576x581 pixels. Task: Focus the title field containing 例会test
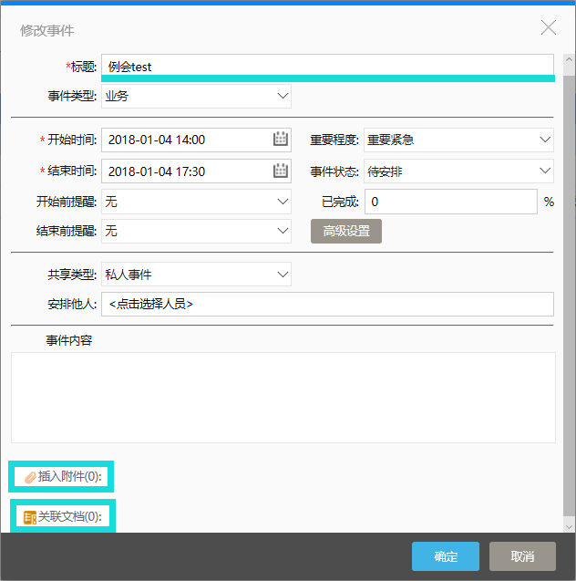[x=326, y=66]
